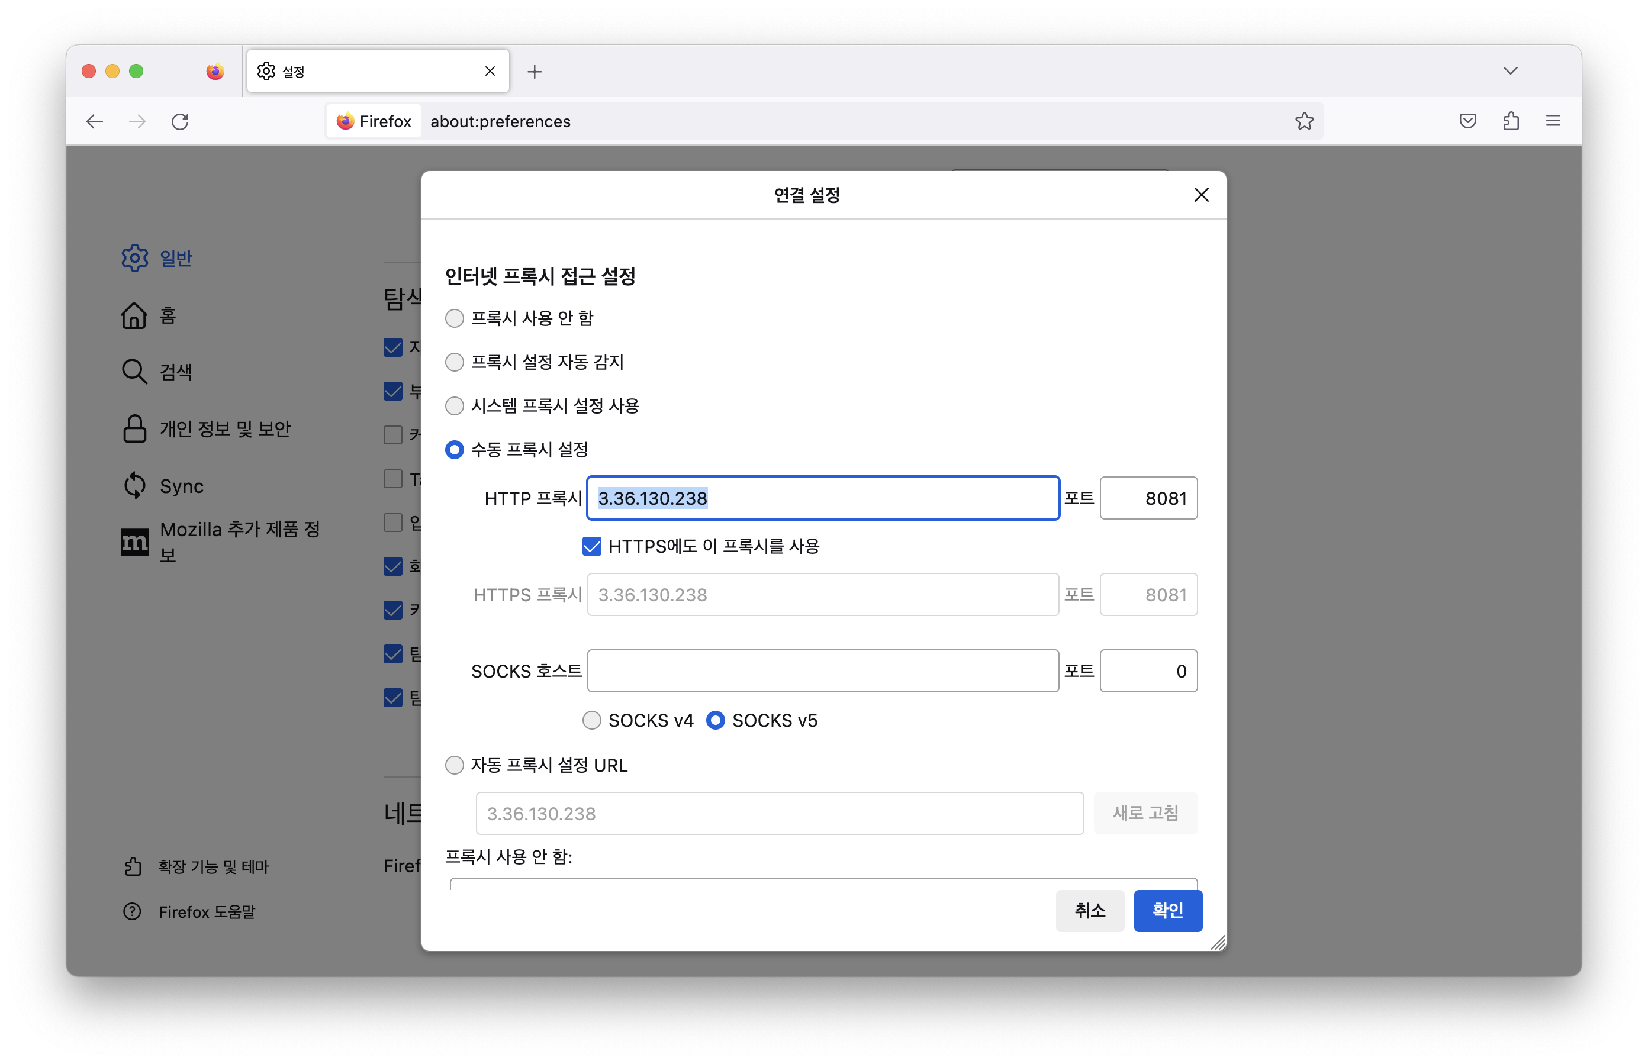The width and height of the screenshot is (1648, 1064).
Task: Click the lock icon for 개인 정보 및 보안
Action: [x=134, y=429]
